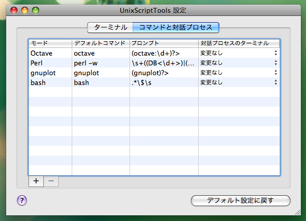Select the コマンドと対話プロセス tab
This screenshot has width=306, height=221.
click(176, 27)
